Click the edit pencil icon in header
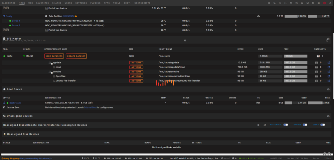Viewport: 334px width, 160px height. point(330,3)
